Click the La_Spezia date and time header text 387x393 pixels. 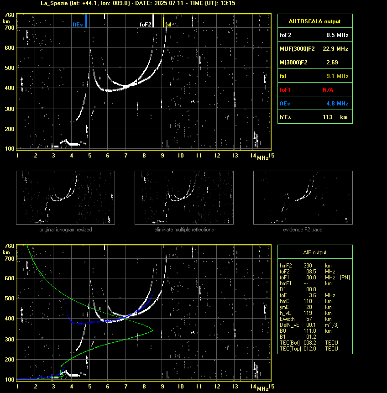coord(138,3)
